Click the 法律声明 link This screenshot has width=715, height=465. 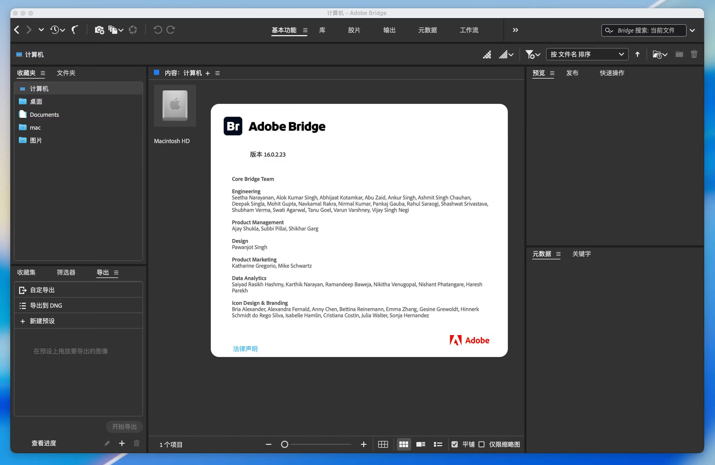pyautogui.click(x=245, y=349)
